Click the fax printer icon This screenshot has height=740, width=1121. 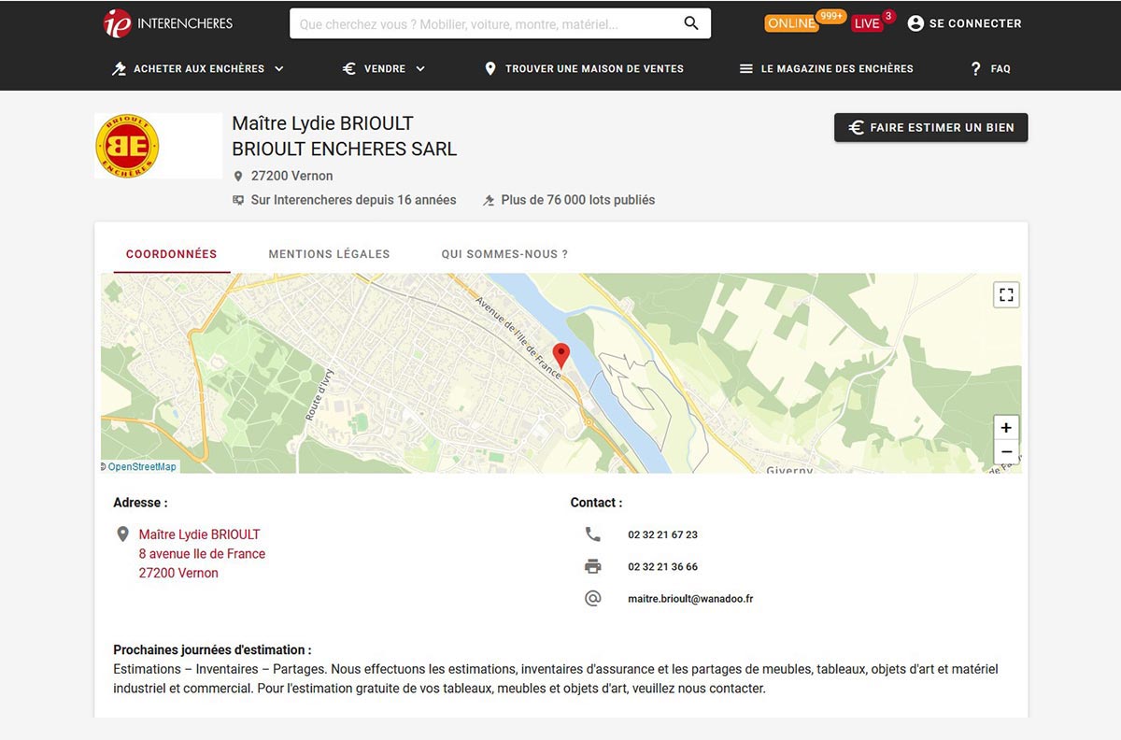pos(593,566)
